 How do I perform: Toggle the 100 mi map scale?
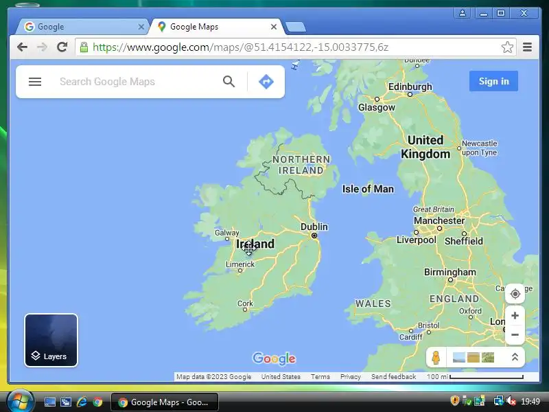(x=476, y=376)
